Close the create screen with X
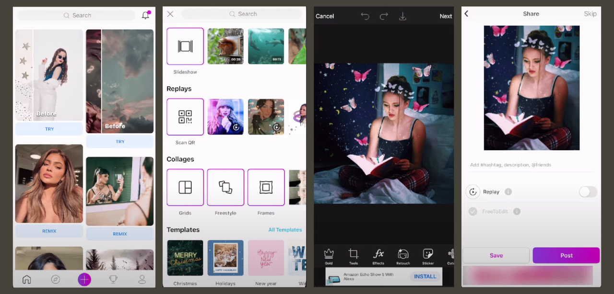This screenshot has width=614, height=294. coord(170,14)
